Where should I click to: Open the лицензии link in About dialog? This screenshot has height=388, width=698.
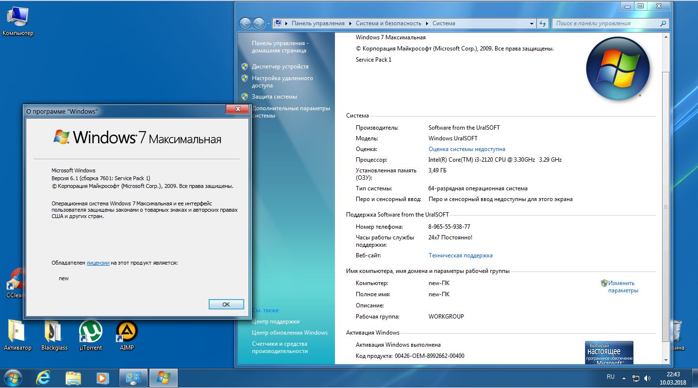(98, 263)
